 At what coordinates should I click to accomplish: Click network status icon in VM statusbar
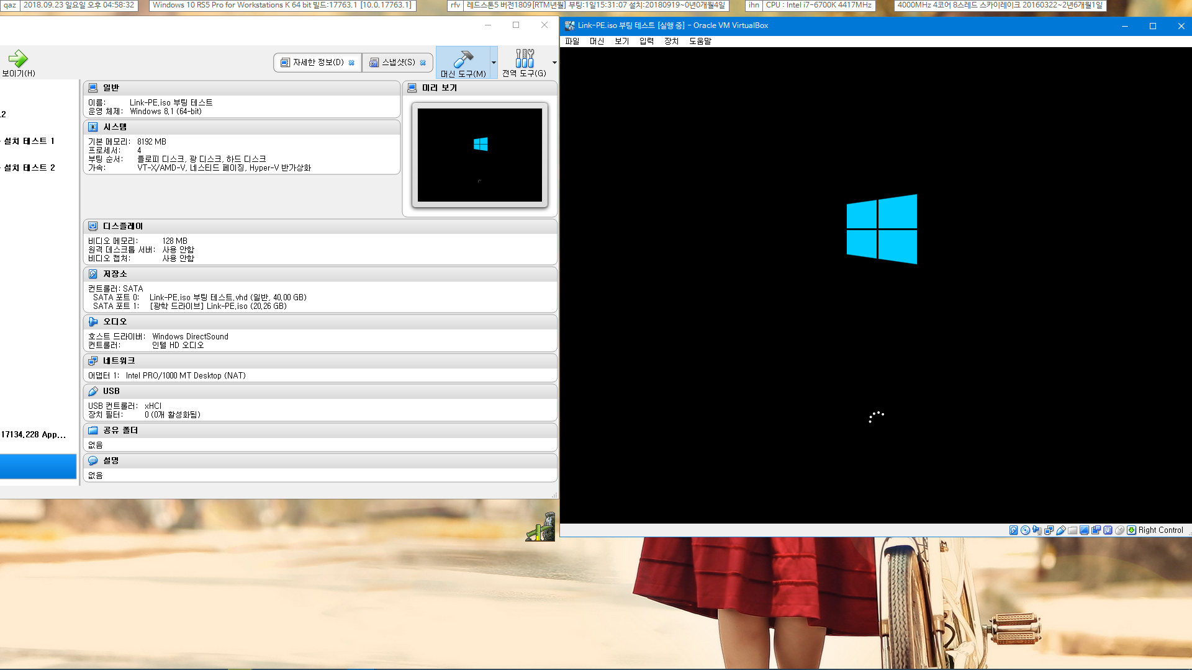pyautogui.click(x=1049, y=530)
